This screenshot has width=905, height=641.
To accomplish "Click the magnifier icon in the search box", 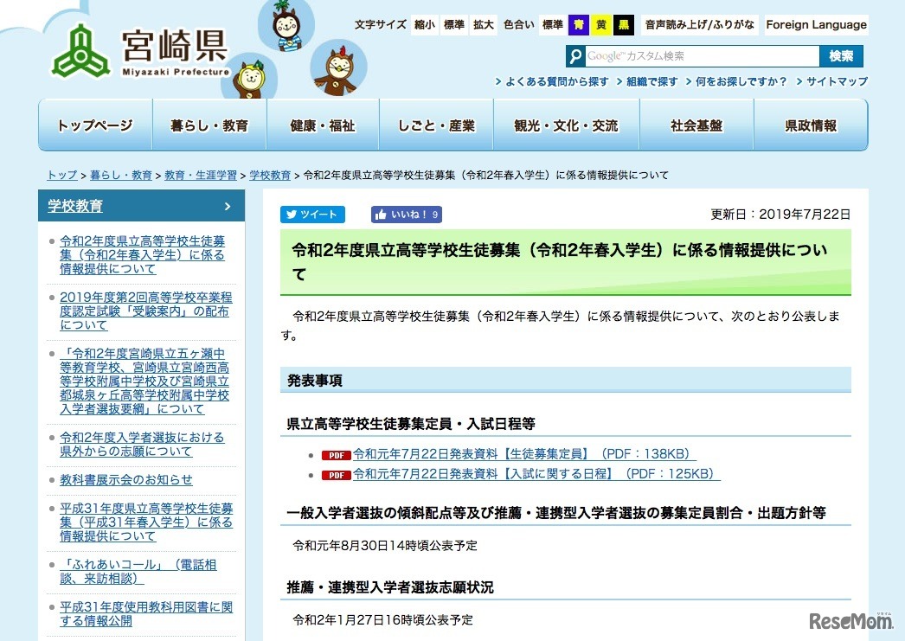I will click(x=575, y=55).
